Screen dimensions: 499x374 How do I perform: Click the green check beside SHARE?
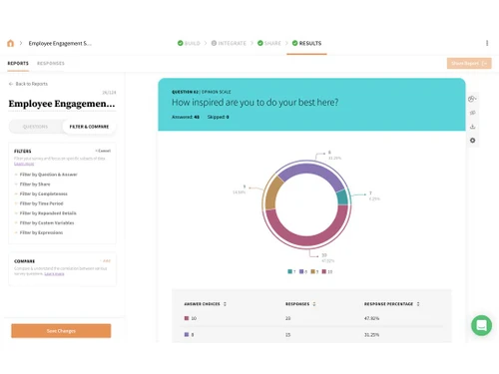pyautogui.click(x=260, y=43)
